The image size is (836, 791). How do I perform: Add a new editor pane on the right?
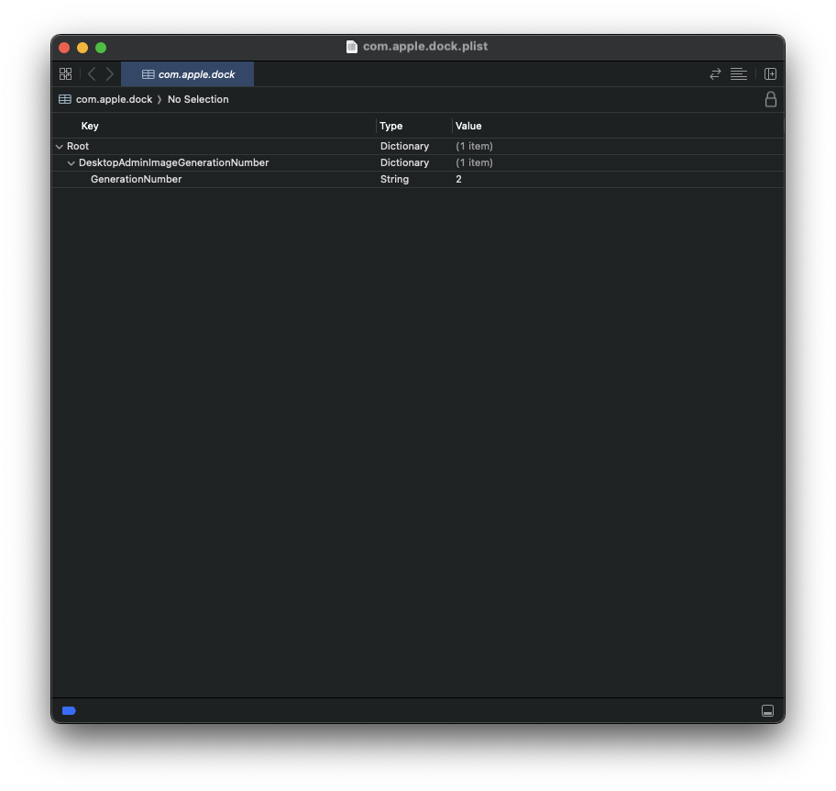[770, 74]
